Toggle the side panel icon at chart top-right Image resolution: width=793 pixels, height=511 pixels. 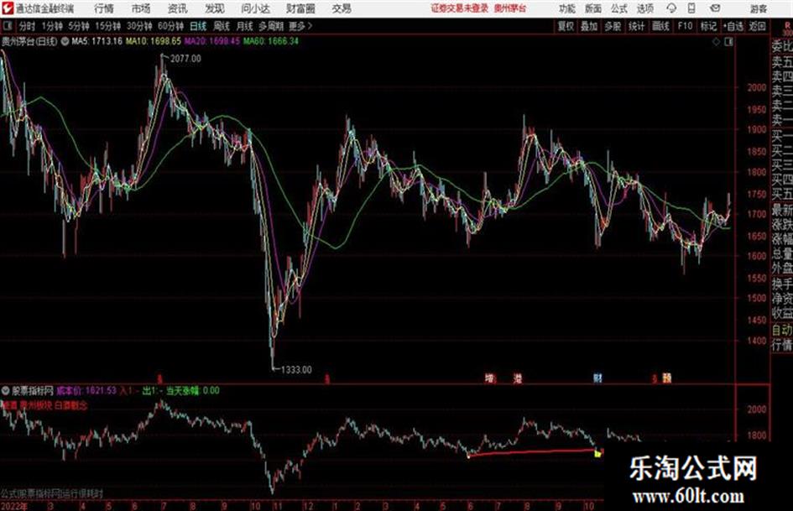click(x=728, y=42)
